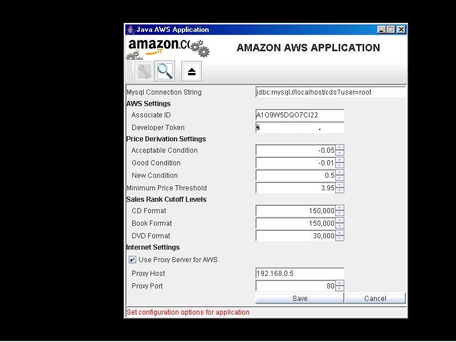The width and height of the screenshot is (456, 342).
Task: Click the Mysql Connection String label
Action: point(164,92)
